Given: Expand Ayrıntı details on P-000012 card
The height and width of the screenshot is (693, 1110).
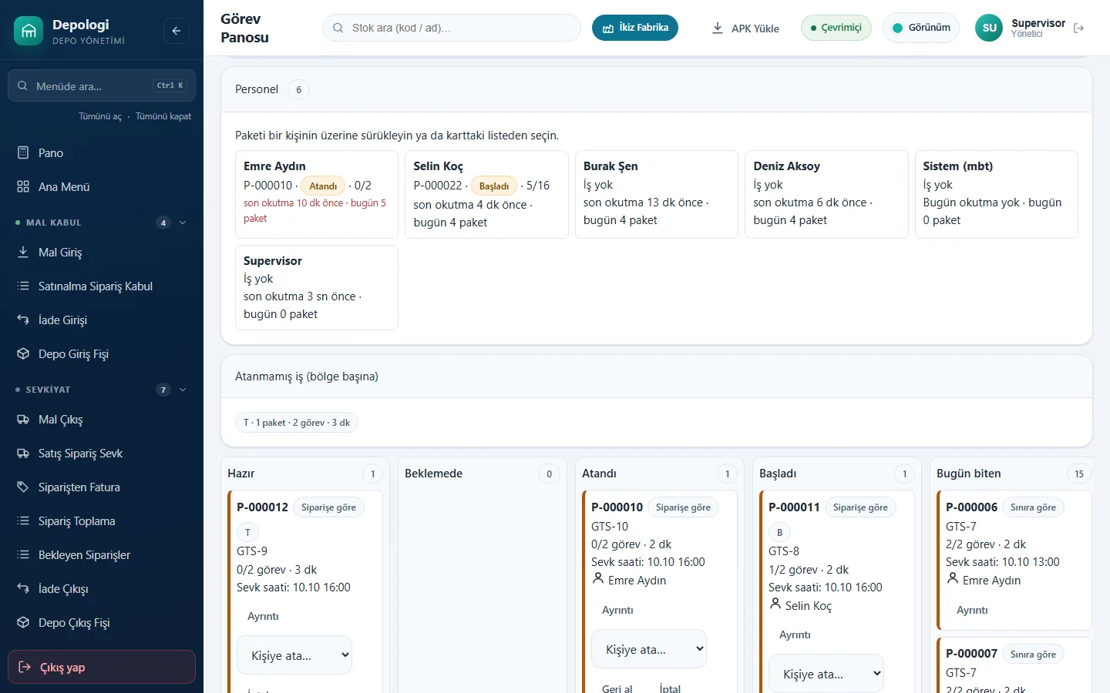Looking at the screenshot, I should tap(263, 616).
